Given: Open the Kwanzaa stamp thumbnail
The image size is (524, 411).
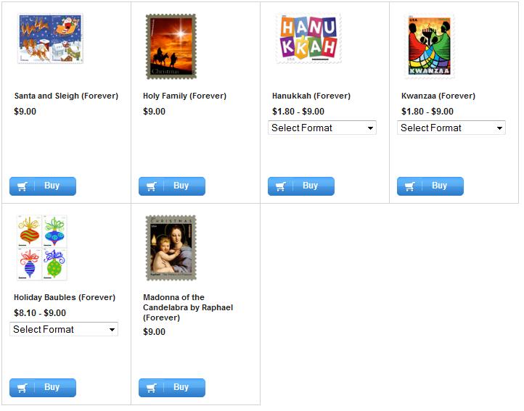Looking at the screenshot, I should 430,46.
